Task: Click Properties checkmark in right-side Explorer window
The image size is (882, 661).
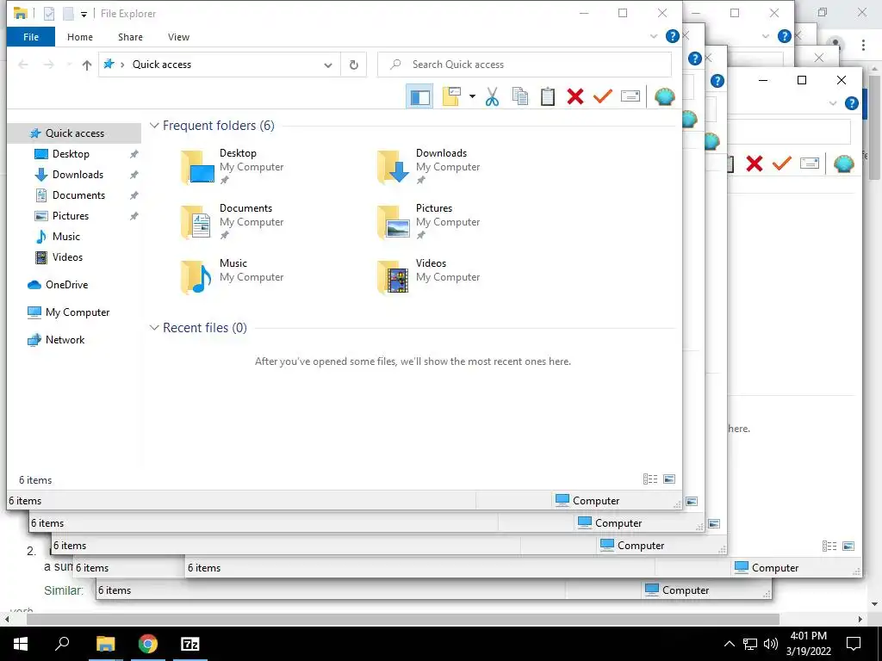Action: tap(782, 164)
